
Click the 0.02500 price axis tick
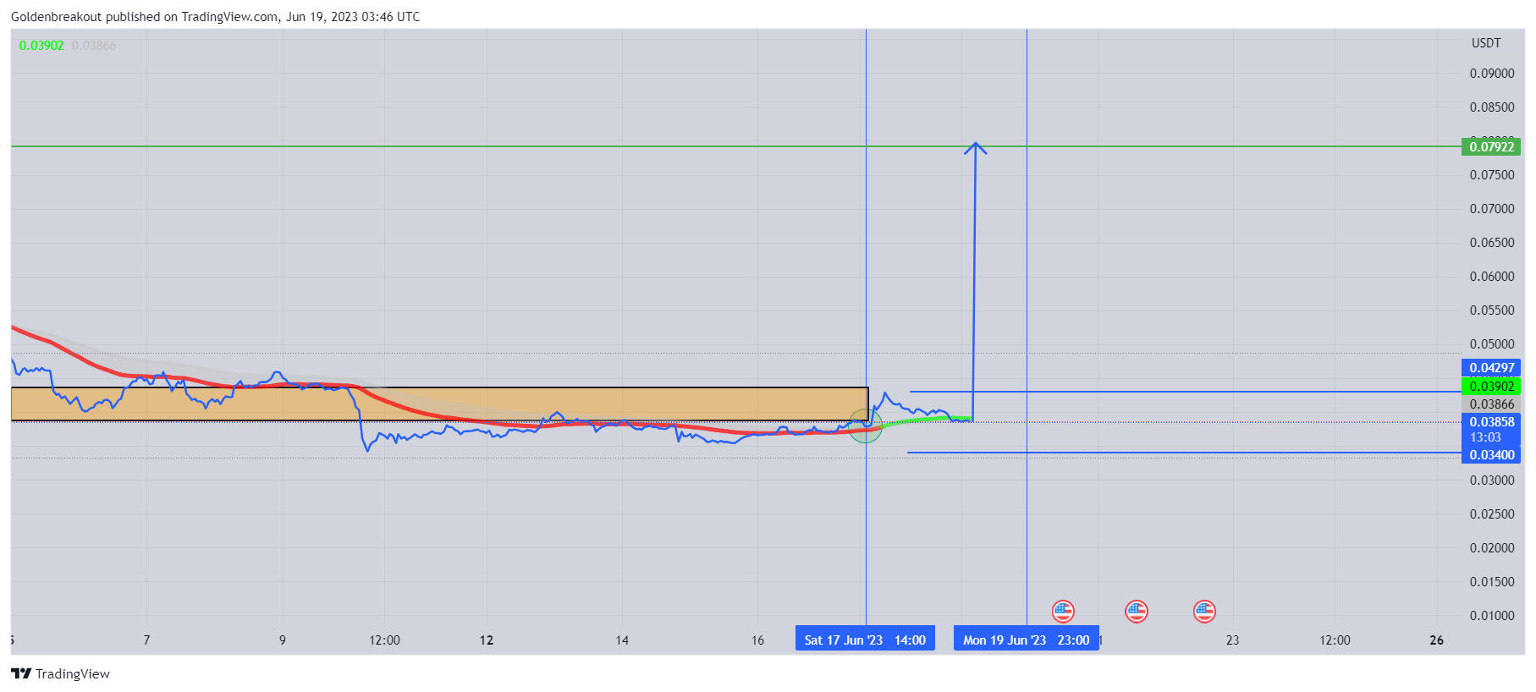(x=1492, y=514)
